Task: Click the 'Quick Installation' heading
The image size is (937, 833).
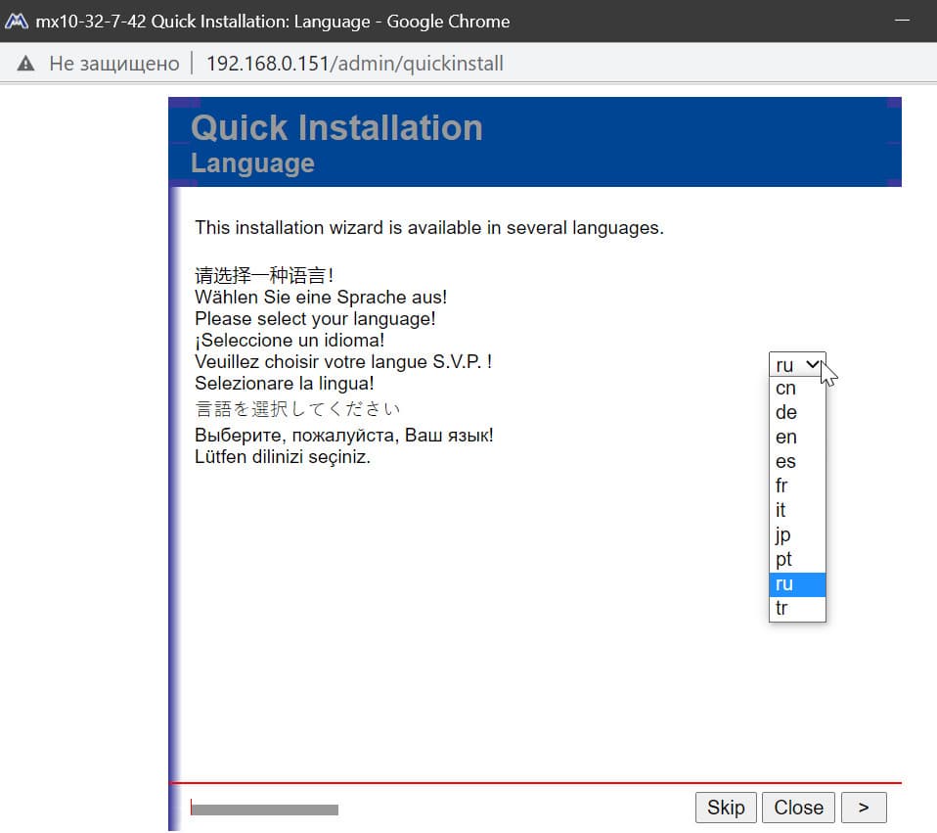Action: pyautogui.click(x=336, y=127)
